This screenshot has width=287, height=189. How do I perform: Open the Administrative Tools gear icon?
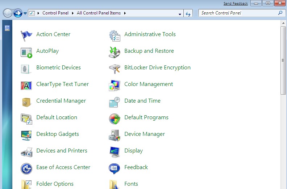(115, 36)
